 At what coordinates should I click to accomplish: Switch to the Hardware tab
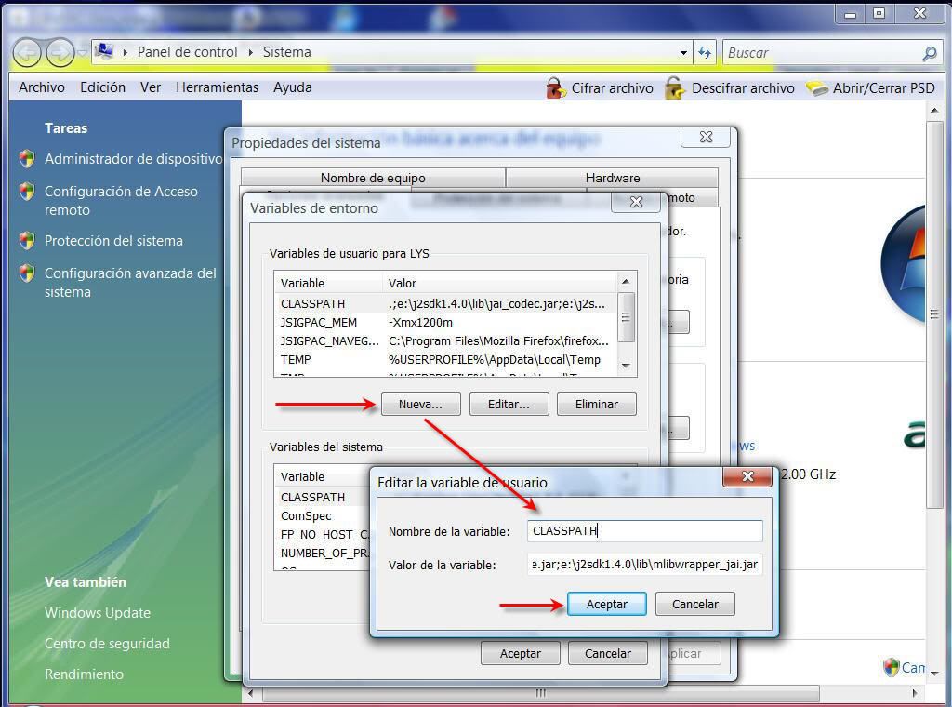(612, 178)
